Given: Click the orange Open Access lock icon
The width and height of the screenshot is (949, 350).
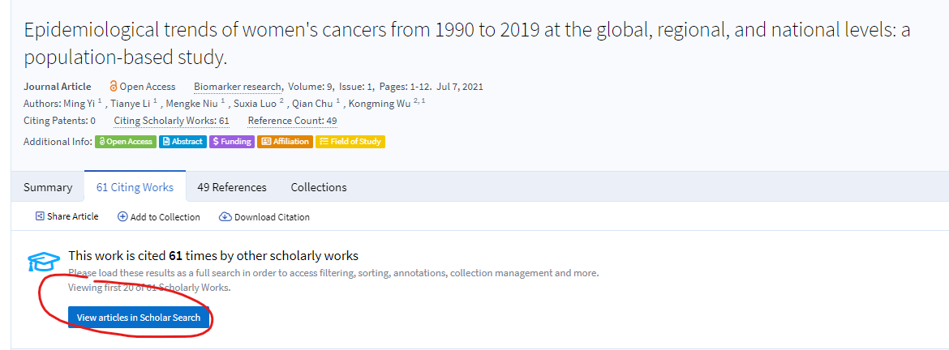Looking at the screenshot, I should coord(114,87).
